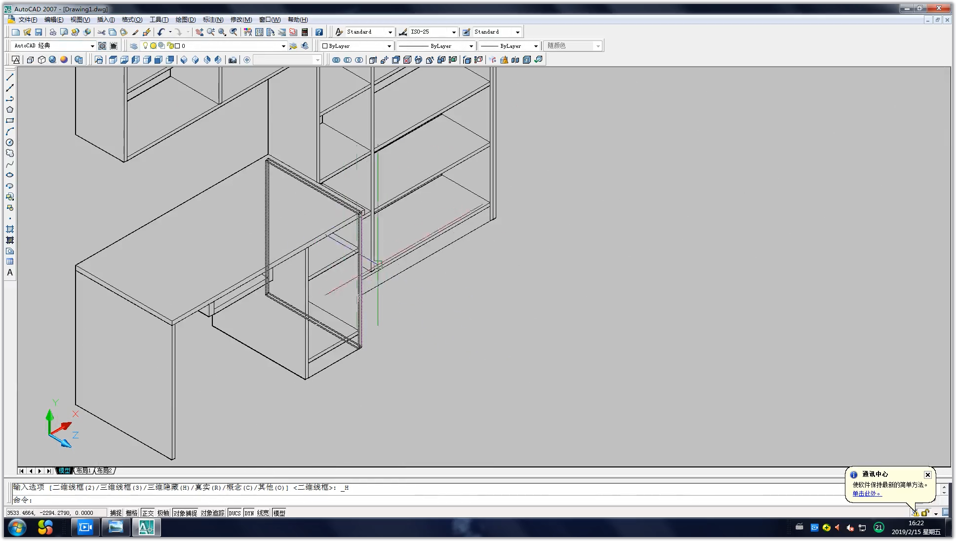Select the Pan realtime hand tool
Screen dimensions: 956x541
click(x=199, y=32)
